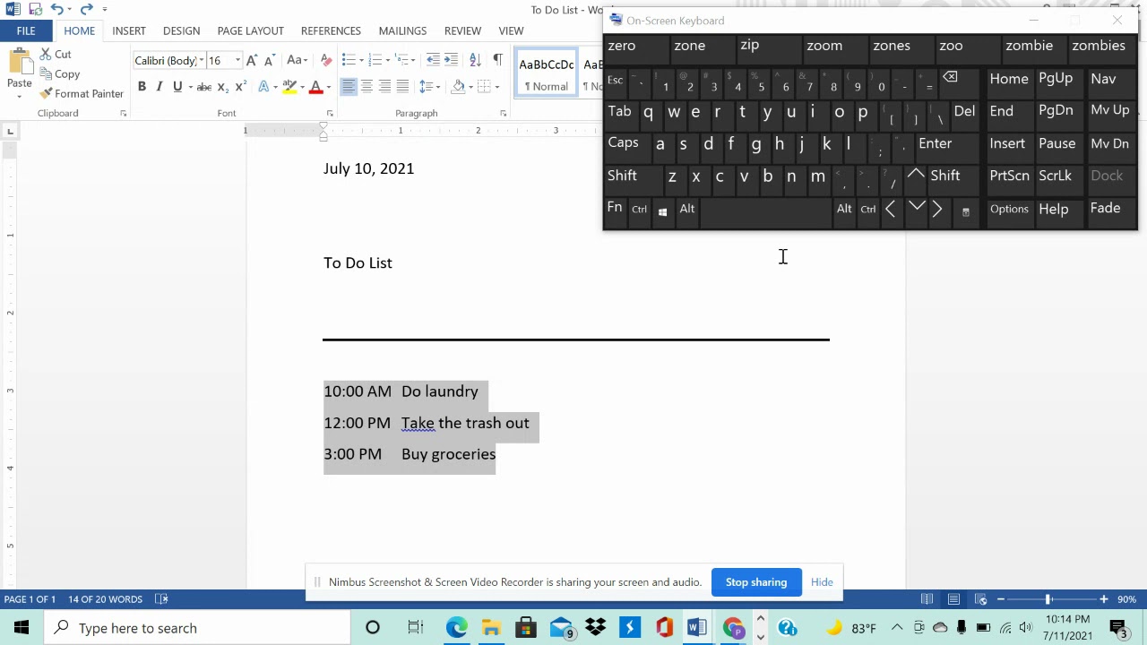This screenshot has width=1147, height=645.
Task: Decrease the paragraph indent
Action: pos(433,60)
